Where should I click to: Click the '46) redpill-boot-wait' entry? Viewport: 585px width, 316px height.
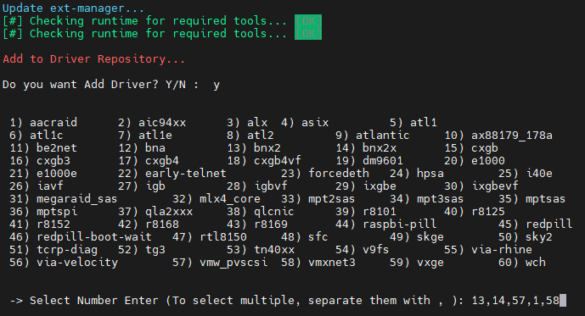80,237
